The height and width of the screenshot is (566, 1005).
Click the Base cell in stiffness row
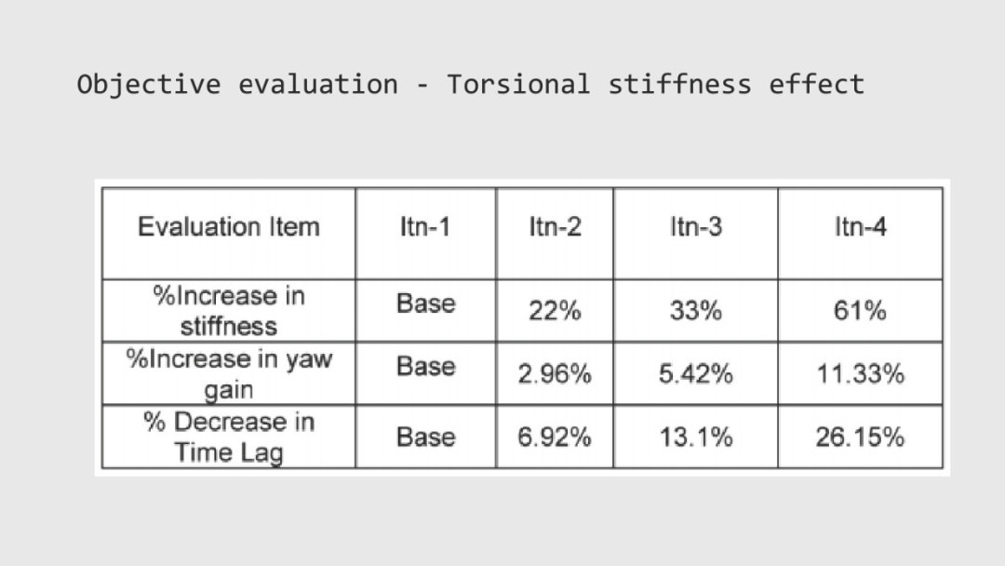425,311
